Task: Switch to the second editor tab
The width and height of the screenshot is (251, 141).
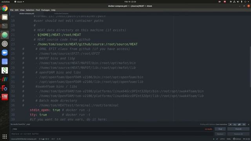Action: point(61,14)
